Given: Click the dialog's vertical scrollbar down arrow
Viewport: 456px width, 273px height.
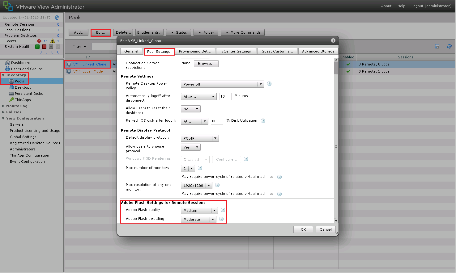Looking at the screenshot, I should [x=336, y=221].
